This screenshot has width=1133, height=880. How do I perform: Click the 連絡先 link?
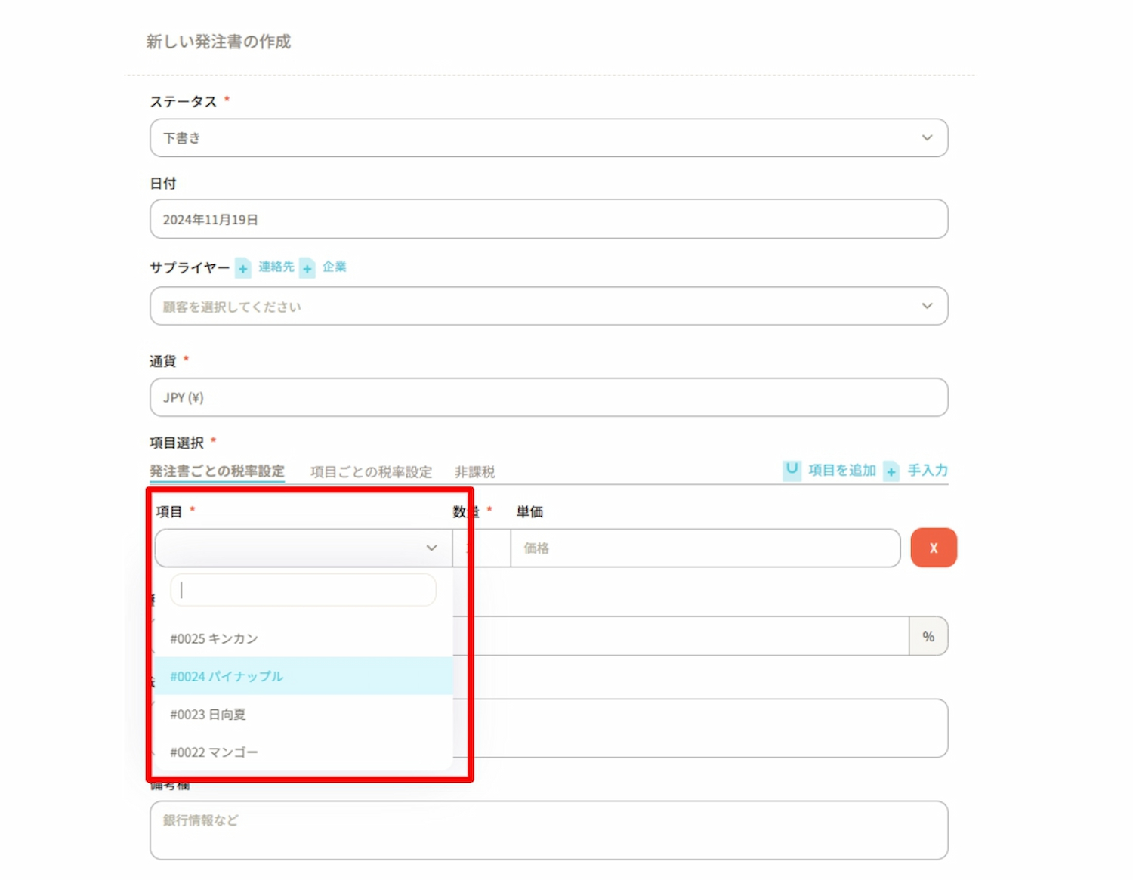(276, 267)
